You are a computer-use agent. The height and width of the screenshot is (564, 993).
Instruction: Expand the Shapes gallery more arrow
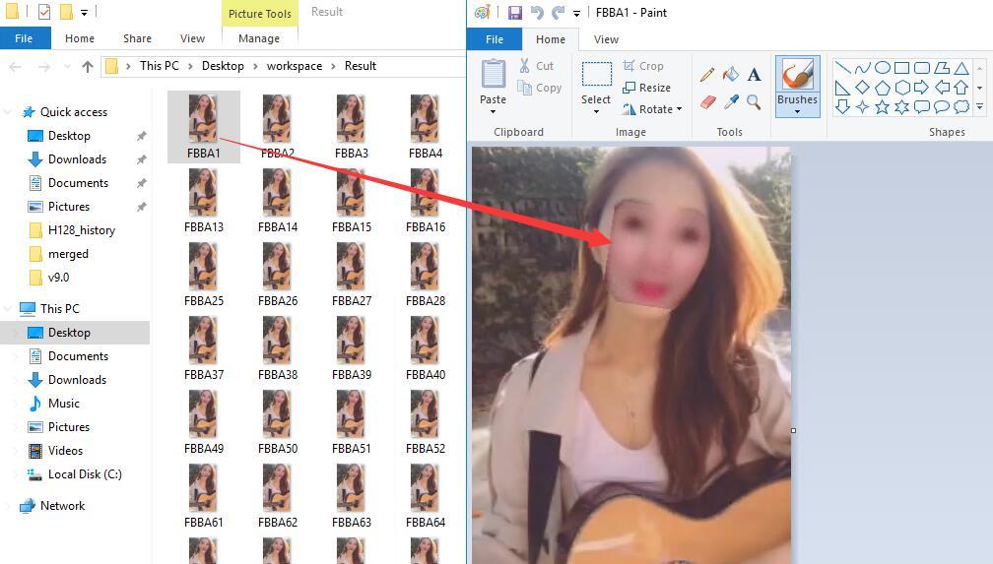point(979,107)
